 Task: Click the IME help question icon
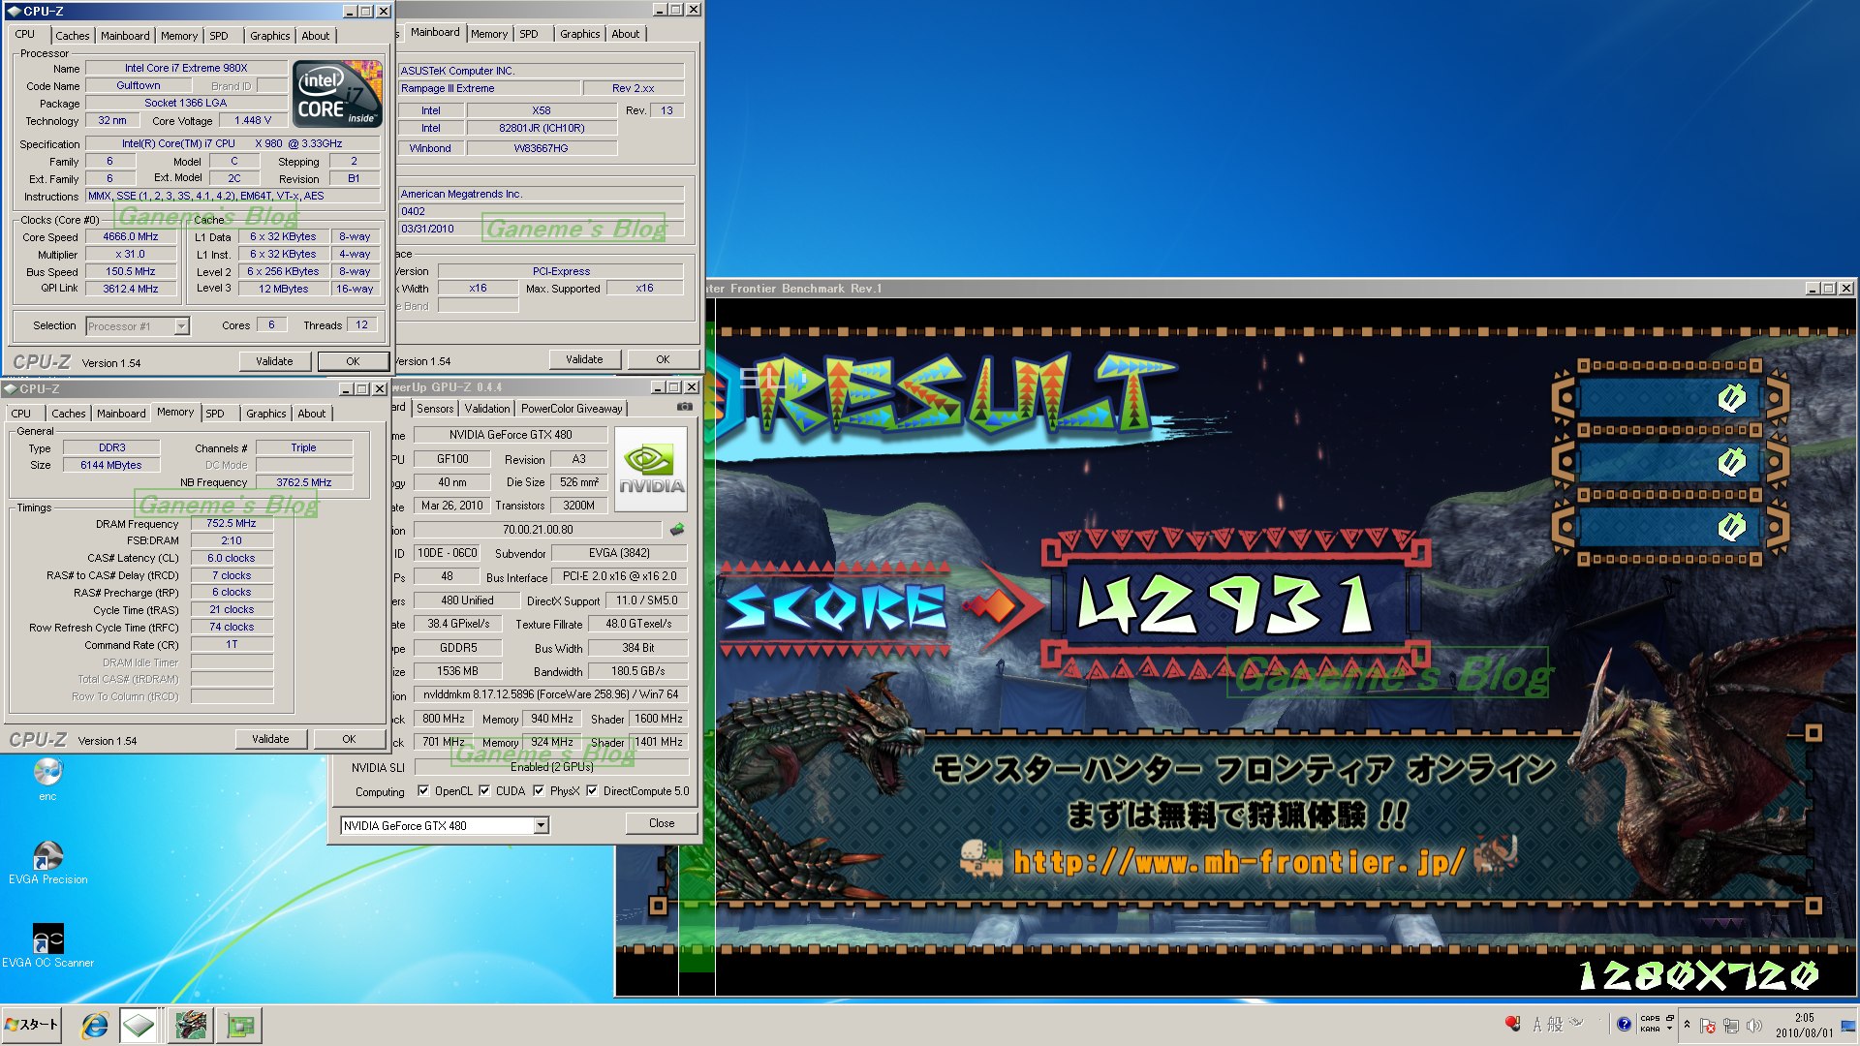pyautogui.click(x=1624, y=1025)
